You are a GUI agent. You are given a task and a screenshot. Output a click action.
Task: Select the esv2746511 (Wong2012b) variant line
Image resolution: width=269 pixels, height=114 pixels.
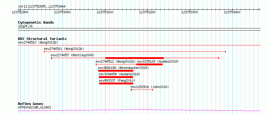pyautogui.click(x=135, y=51)
